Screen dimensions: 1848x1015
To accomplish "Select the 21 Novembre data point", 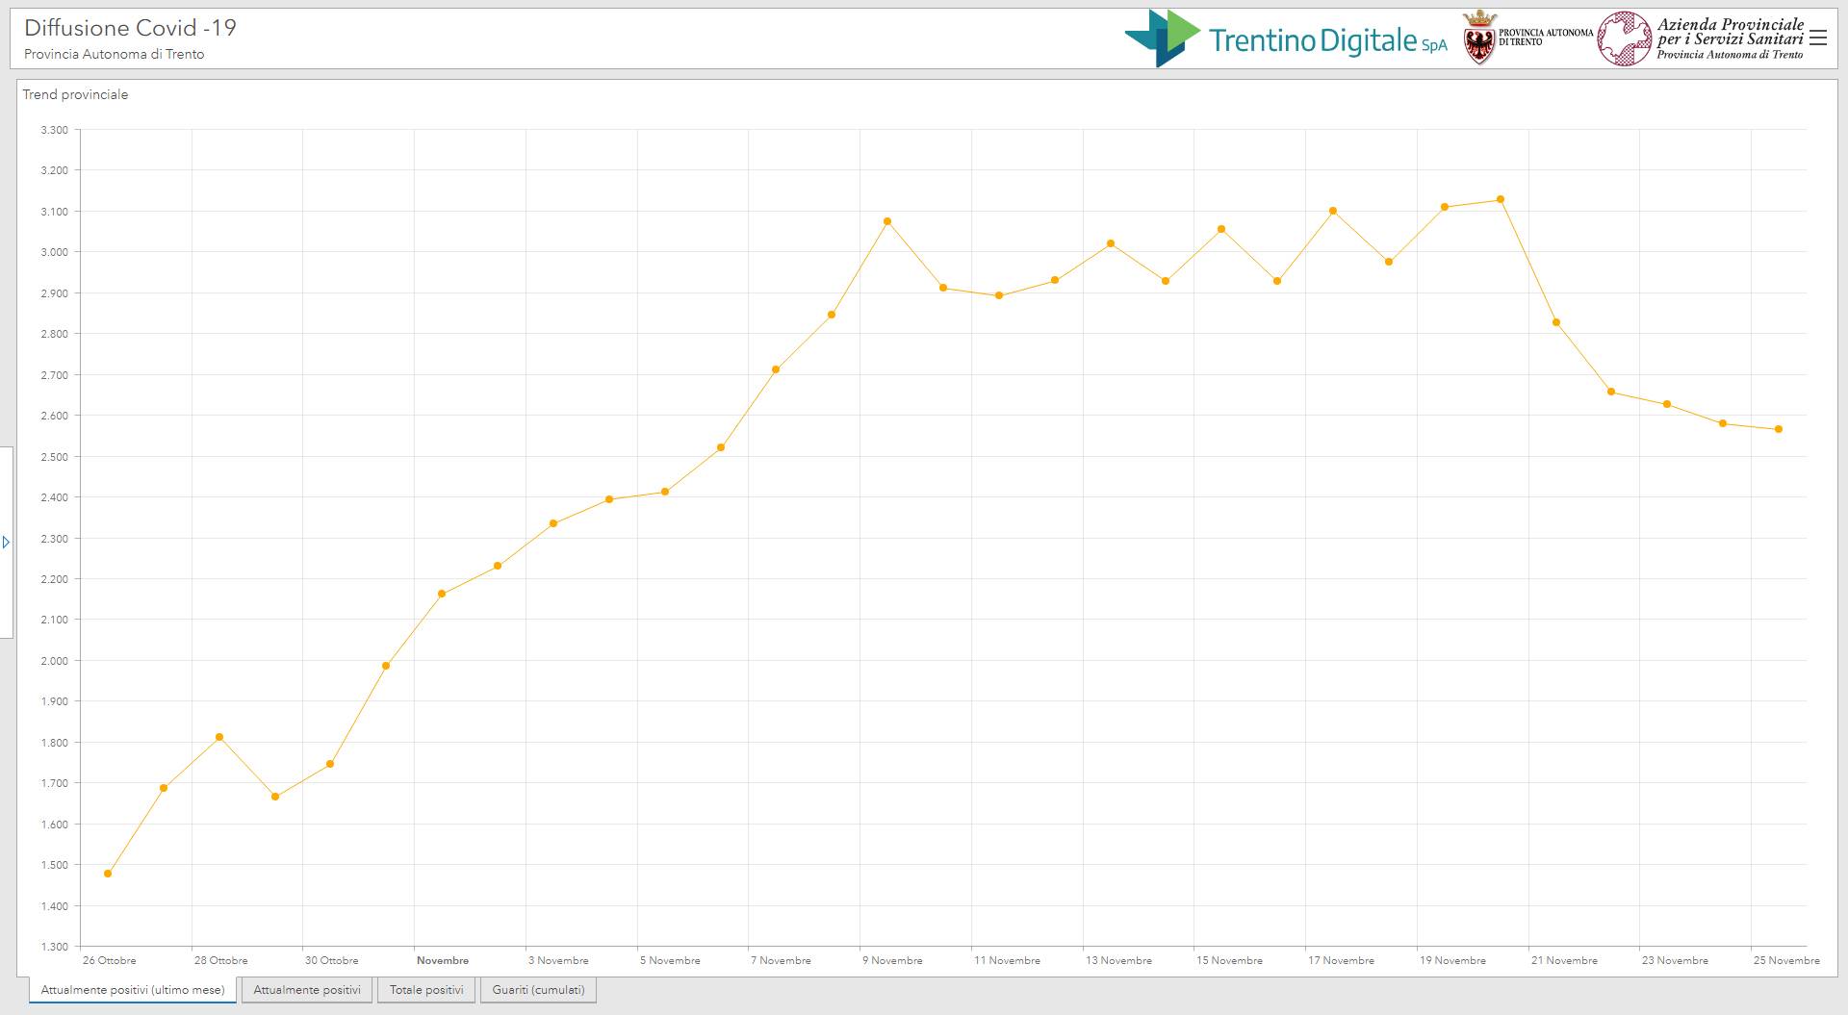I will click(1556, 322).
